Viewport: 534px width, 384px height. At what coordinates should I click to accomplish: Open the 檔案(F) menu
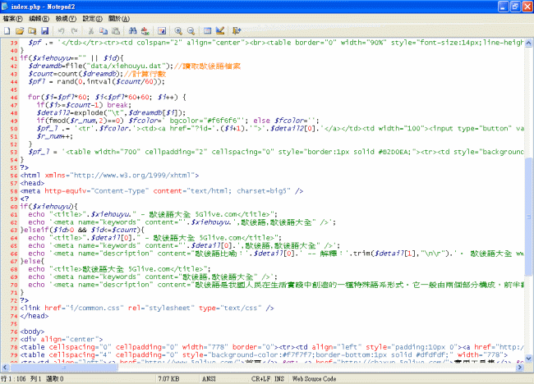pos(15,17)
